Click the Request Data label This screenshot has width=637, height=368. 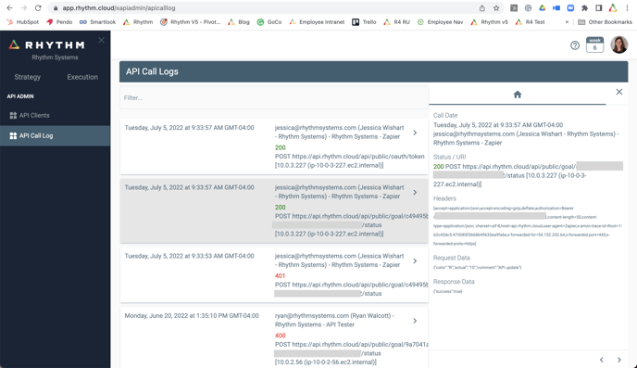[451, 258]
